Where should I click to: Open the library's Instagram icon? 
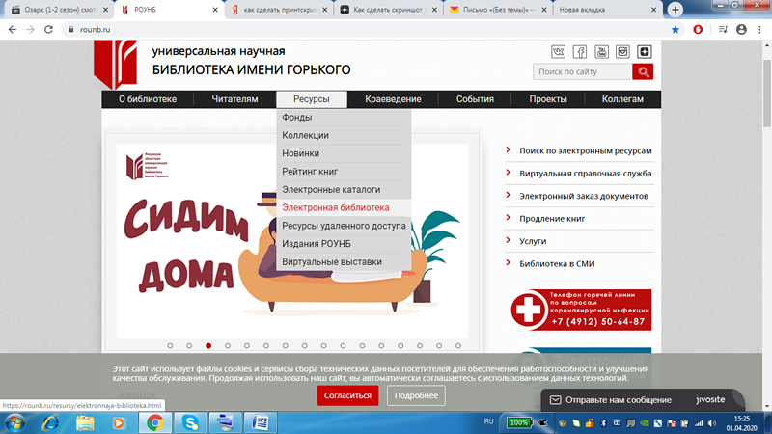(x=622, y=51)
